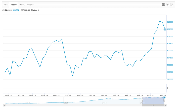Select the OHLC bar chart icon
This screenshot has width=176, height=108.
[172, 5]
